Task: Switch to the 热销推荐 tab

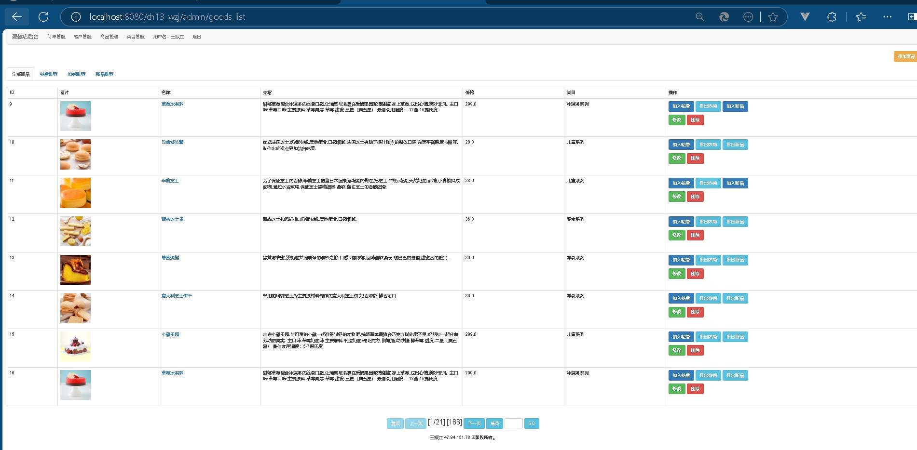Action: click(x=77, y=74)
